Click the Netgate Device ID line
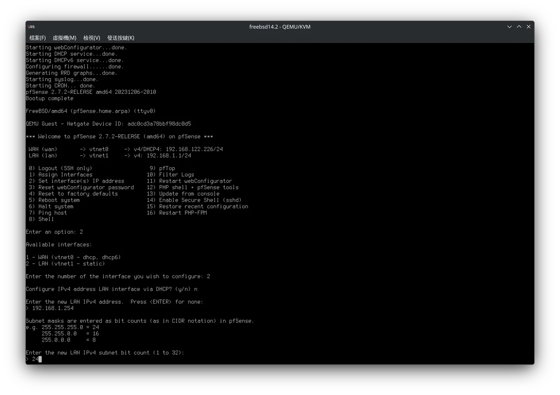 (108, 124)
